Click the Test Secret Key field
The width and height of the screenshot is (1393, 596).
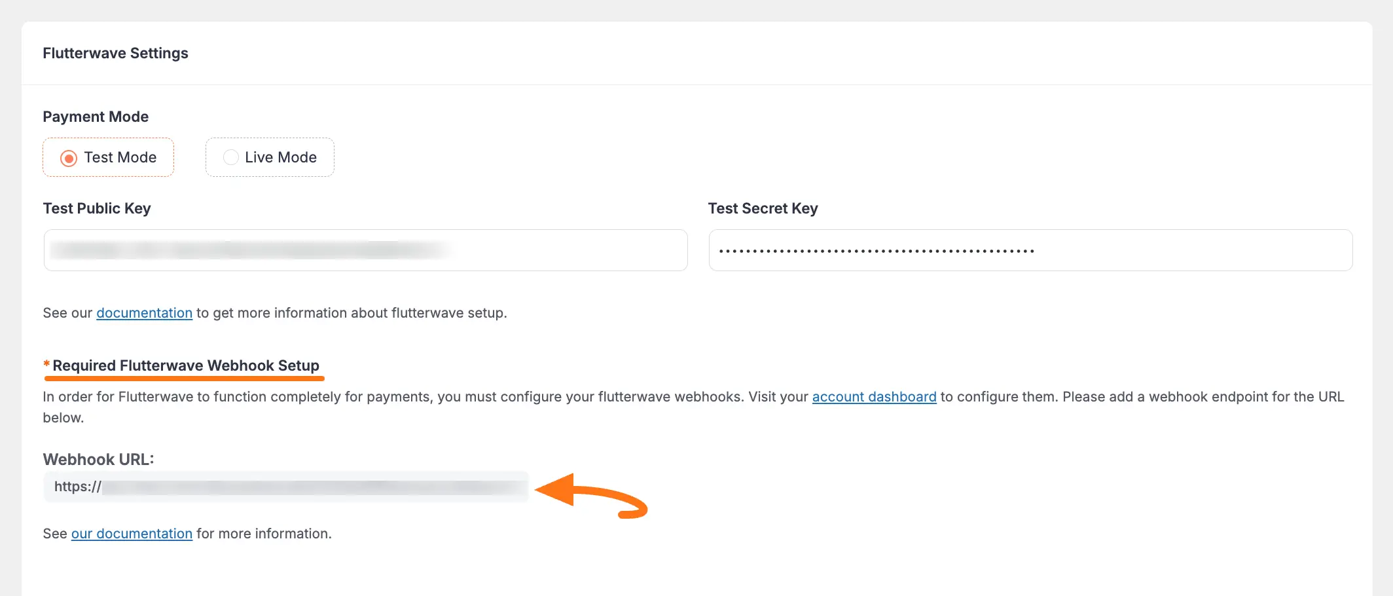(x=1030, y=250)
